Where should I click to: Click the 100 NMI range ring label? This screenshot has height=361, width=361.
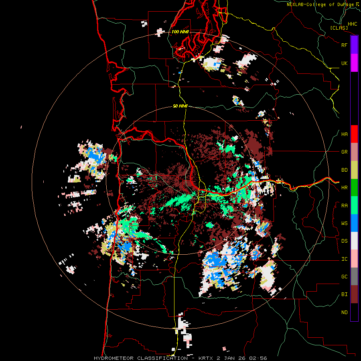coord(180,32)
